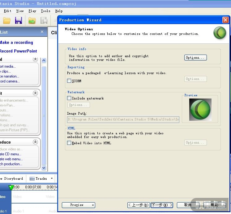Click the Show Storyboard button
This screenshot has width=231, height=214.
coord(12,178)
